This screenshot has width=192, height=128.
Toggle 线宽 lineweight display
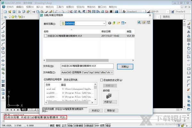click(x=102, y=125)
